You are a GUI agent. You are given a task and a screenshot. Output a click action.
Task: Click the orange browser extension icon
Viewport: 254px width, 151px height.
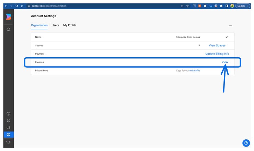(x=199, y=6)
